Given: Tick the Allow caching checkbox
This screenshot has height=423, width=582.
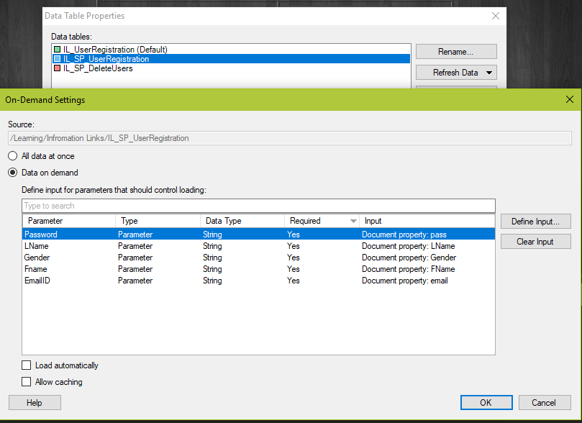Looking at the screenshot, I should pos(27,382).
